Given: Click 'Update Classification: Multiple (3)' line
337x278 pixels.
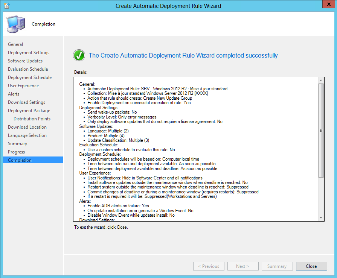Looking at the screenshot, I should (x=118, y=140).
